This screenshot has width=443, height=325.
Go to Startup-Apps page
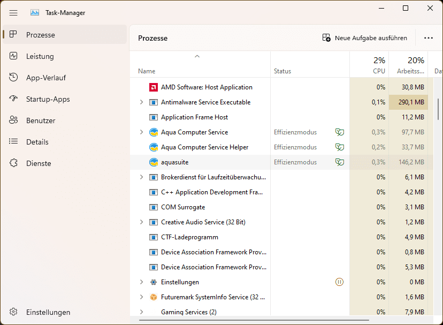[65, 99]
